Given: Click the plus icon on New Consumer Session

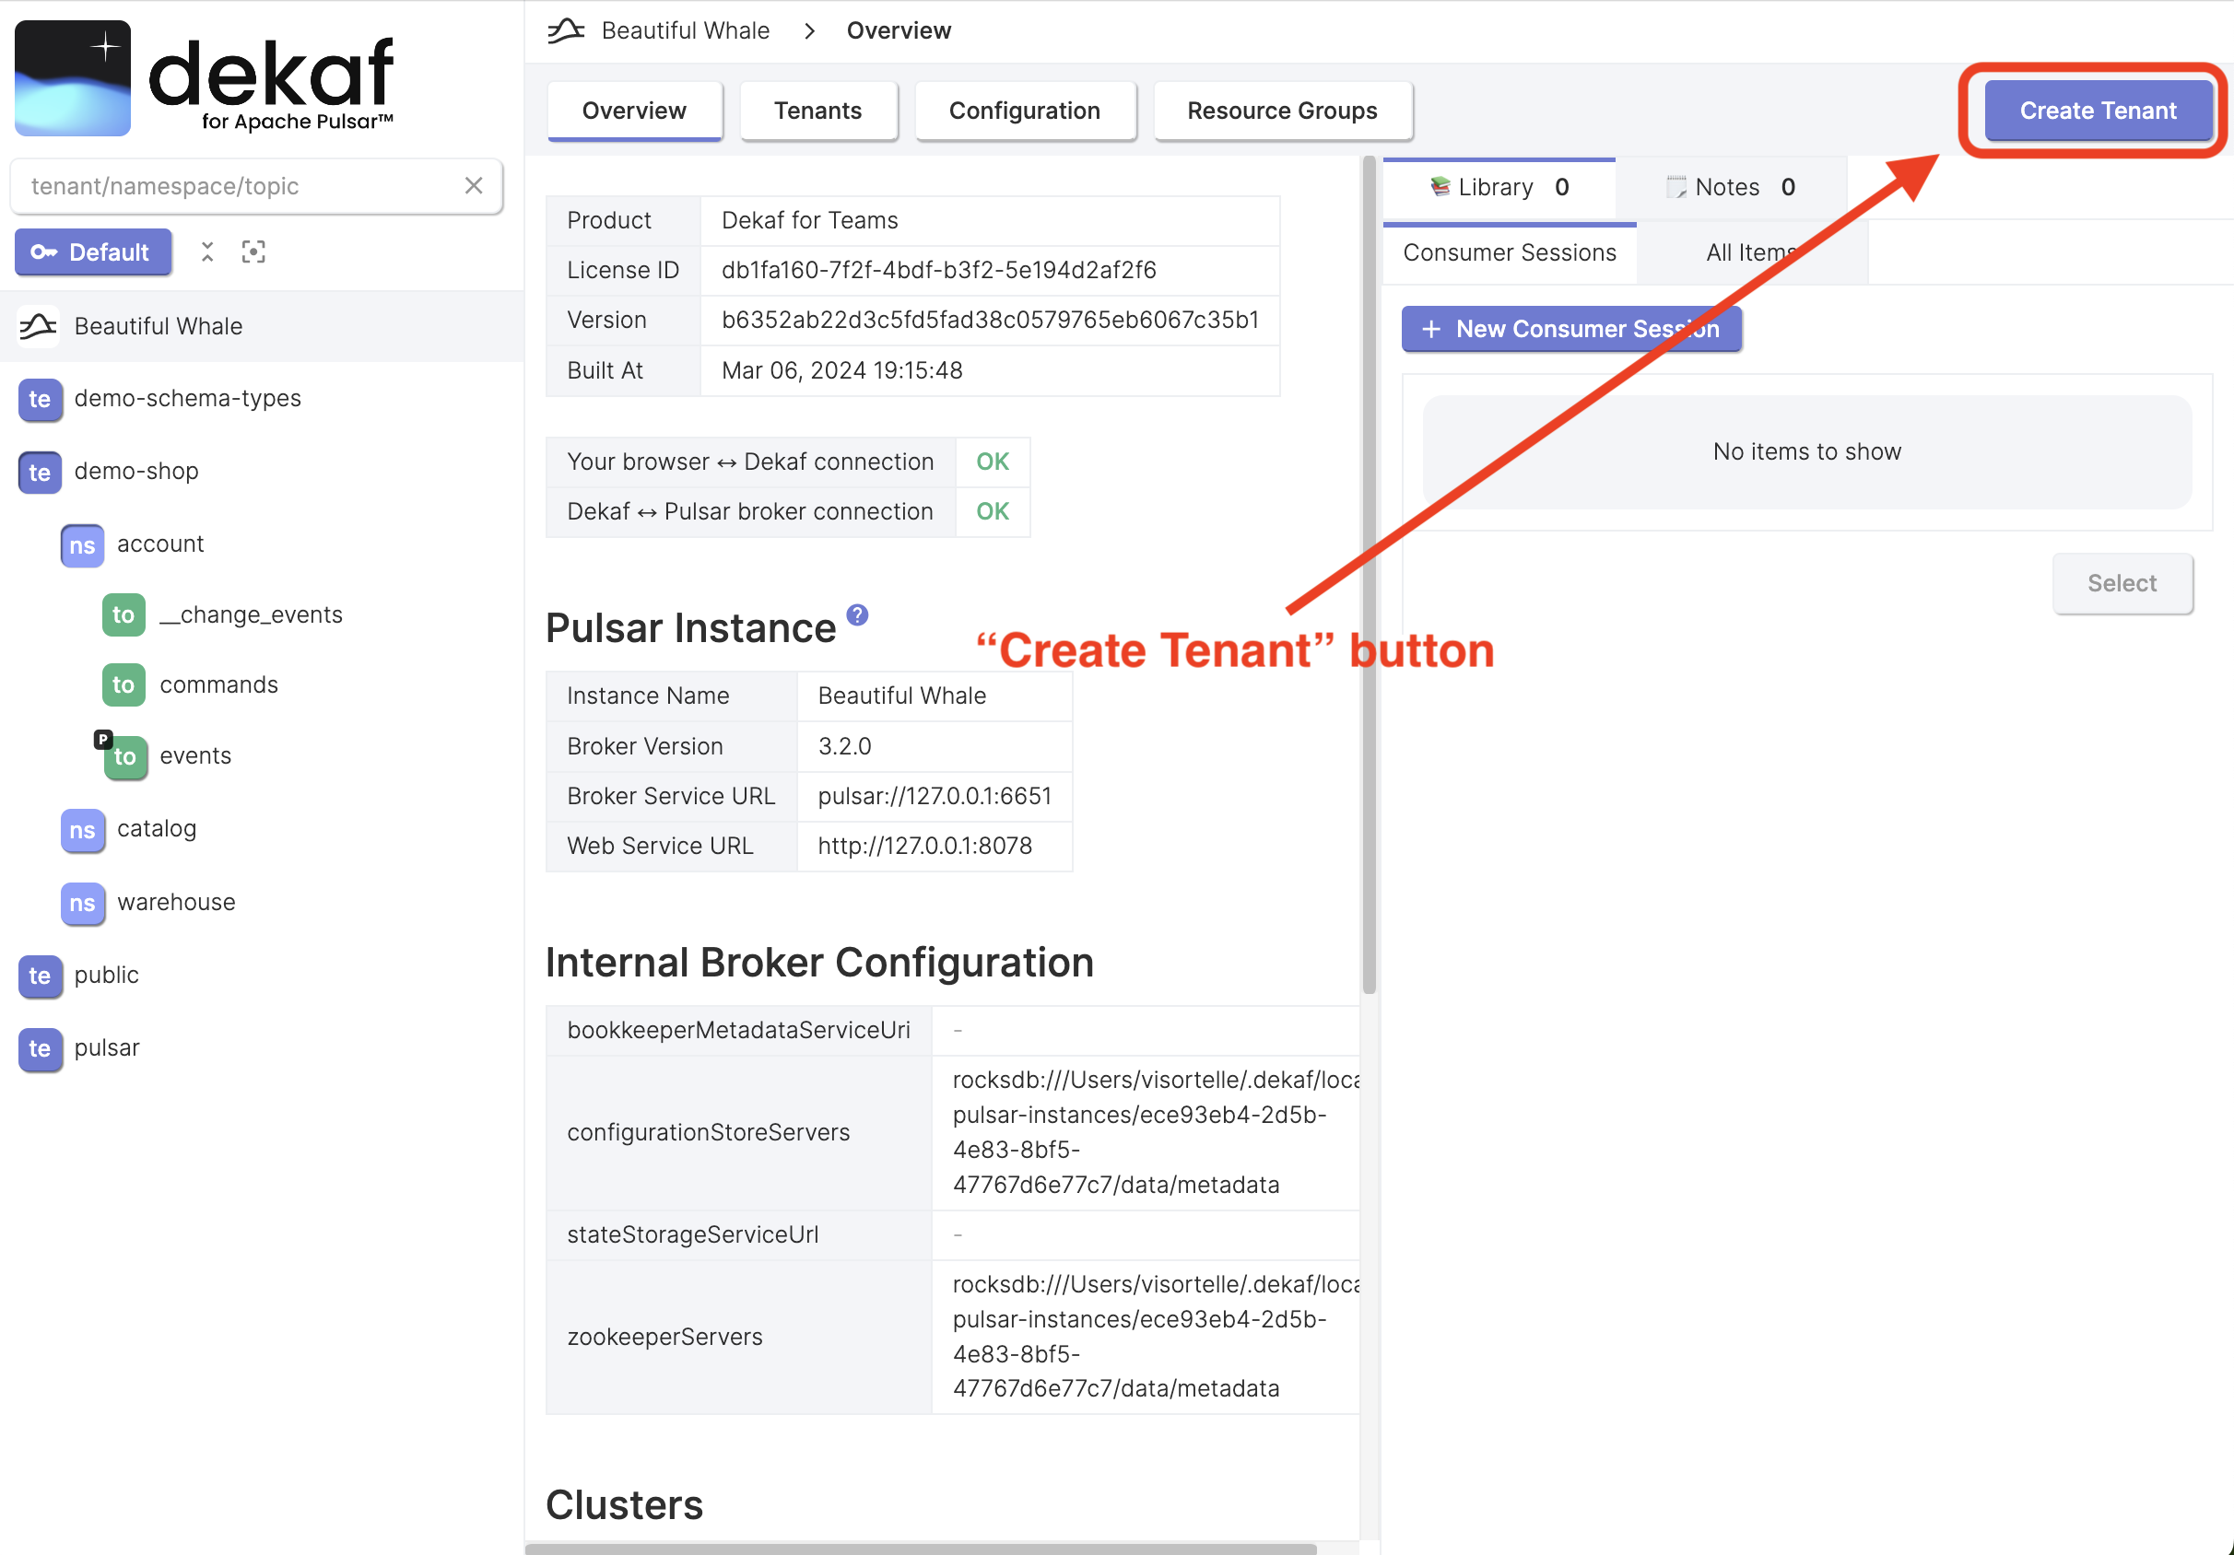Looking at the screenshot, I should (x=1431, y=330).
